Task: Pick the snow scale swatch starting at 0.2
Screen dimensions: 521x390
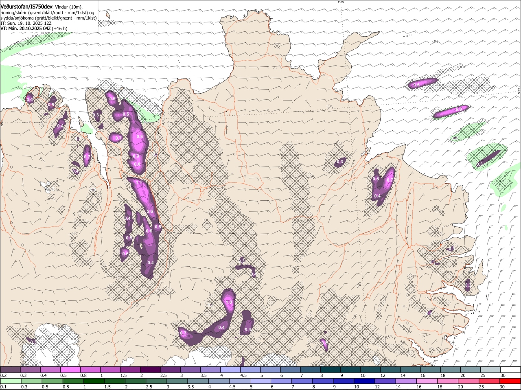Action: click(10, 370)
